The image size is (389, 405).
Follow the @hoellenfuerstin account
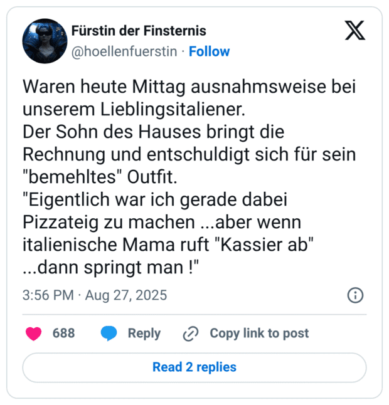(210, 51)
